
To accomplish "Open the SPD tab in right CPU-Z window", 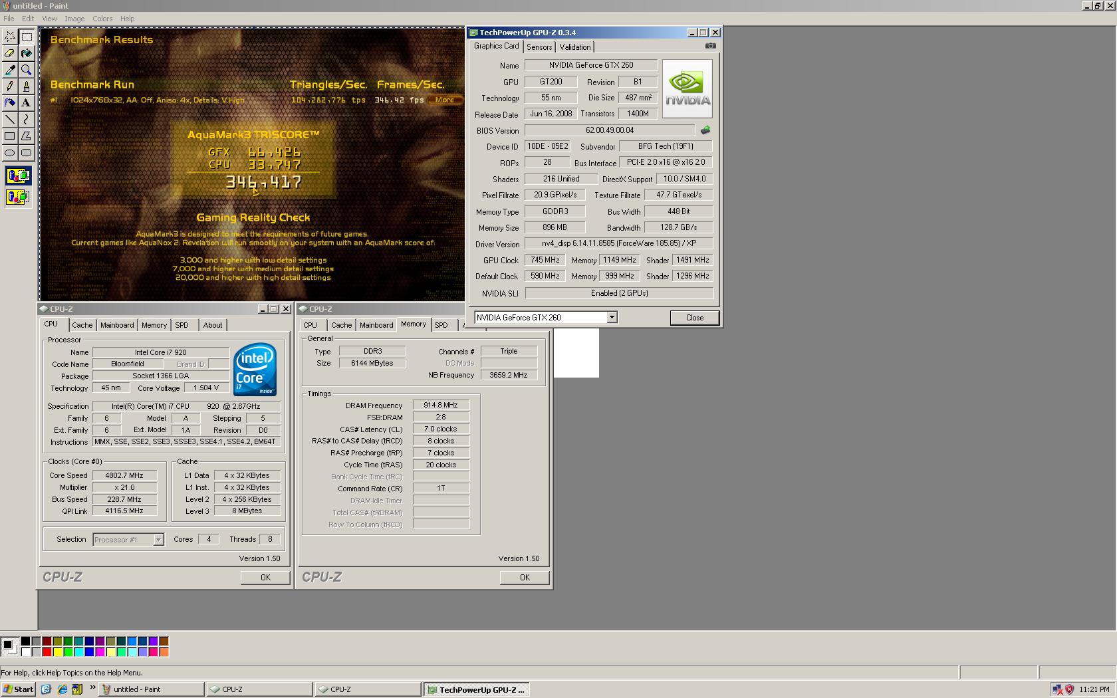I will 441,325.
